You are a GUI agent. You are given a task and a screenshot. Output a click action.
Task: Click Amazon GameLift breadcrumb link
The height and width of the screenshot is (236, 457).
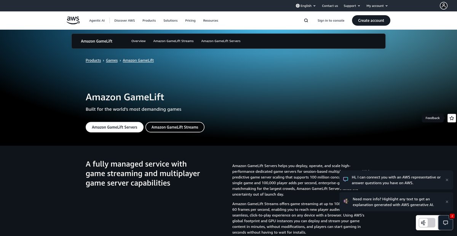138,60
